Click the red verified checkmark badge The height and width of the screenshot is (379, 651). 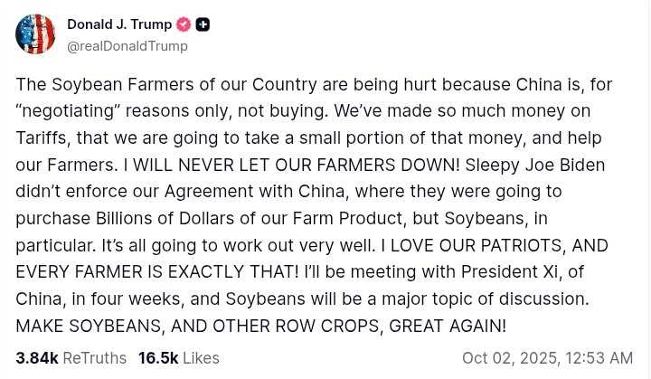coord(184,24)
